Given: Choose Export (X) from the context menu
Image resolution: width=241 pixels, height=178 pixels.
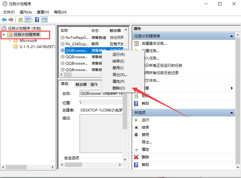Looking at the screenshot, I should click(x=120, y=75).
